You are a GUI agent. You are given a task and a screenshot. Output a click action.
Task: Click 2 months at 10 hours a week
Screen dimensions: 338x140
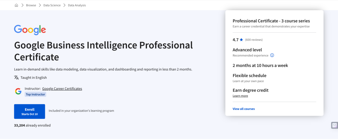pyautogui.click(x=260, y=65)
